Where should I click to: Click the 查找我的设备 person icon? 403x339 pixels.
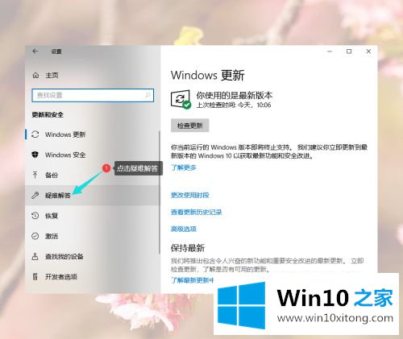pos(35,256)
